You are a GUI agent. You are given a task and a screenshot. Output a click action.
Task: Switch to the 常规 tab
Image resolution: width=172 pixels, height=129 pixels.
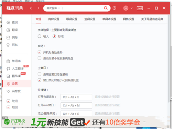(38, 19)
